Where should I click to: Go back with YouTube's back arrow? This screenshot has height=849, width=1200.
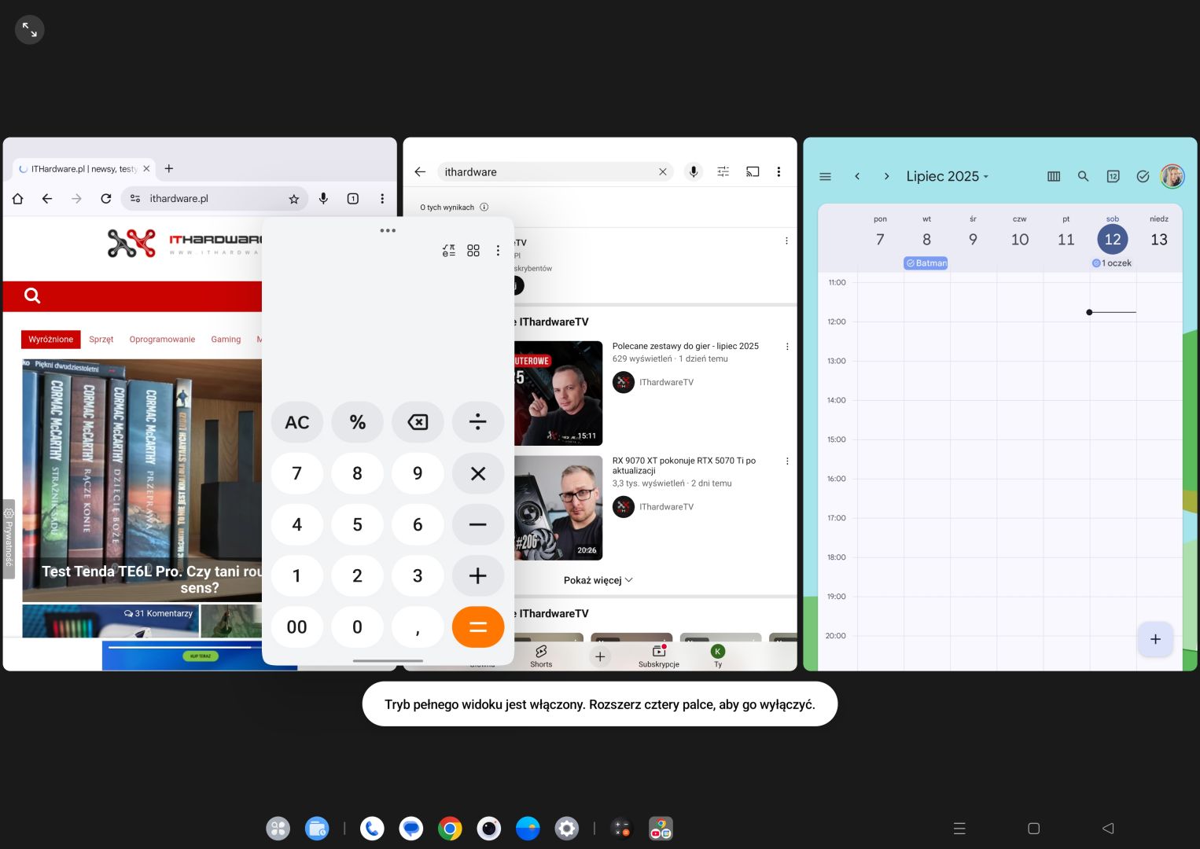(420, 172)
